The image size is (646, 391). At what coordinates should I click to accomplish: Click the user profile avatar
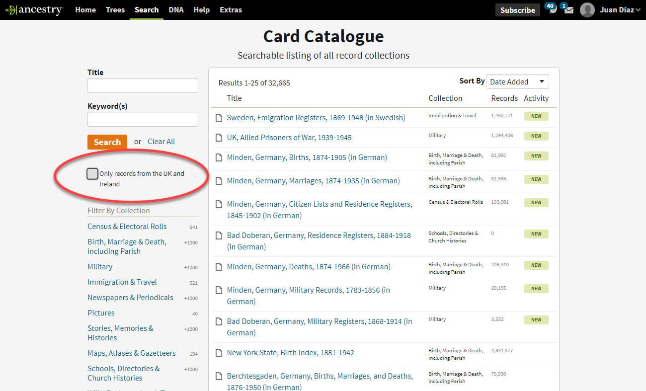tap(587, 10)
